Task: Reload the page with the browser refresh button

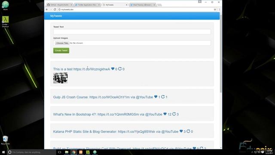Action: 55,9
